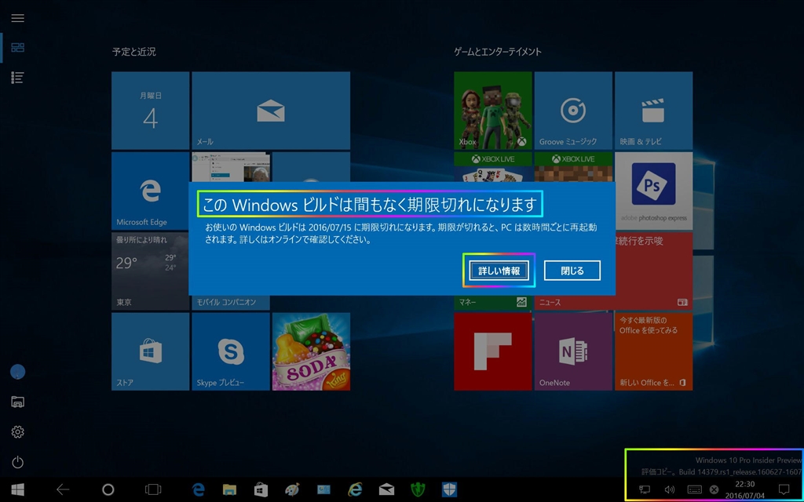Viewport: 804px width, 502px height.
Task: Open Task View on taskbar
Action: click(x=153, y=489)
